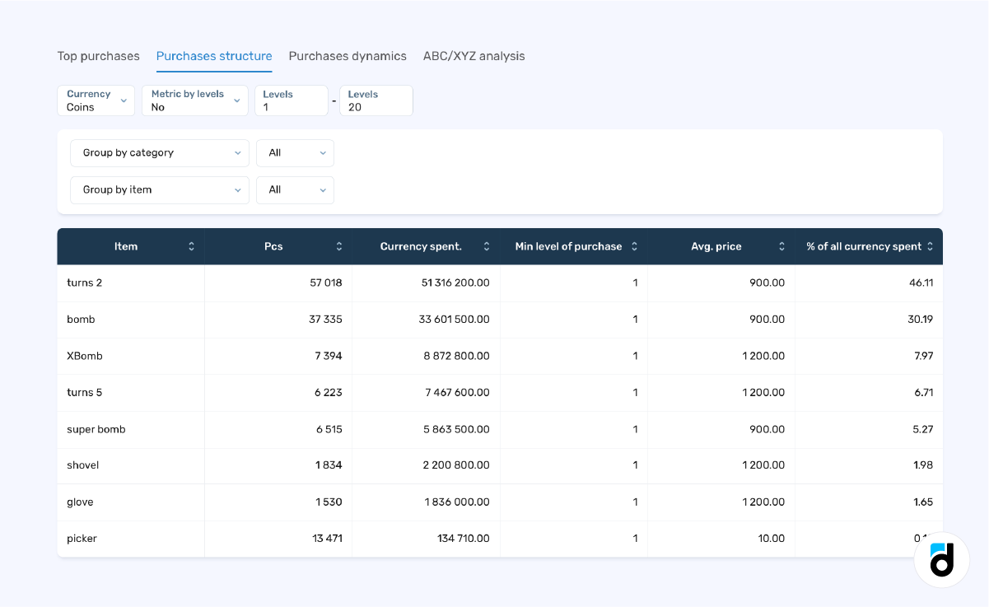Select the turns 2 item row

click(85, 282)
